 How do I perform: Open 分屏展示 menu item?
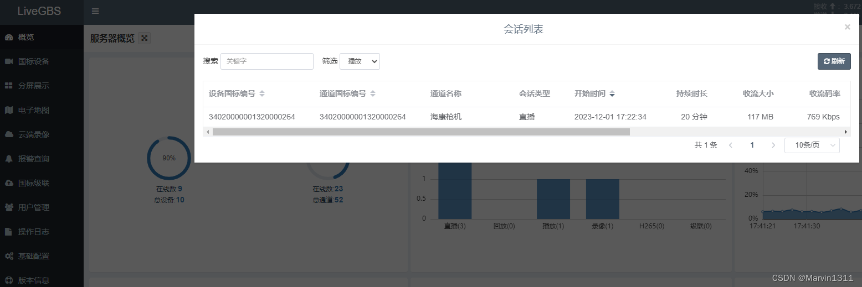(42, 86)
